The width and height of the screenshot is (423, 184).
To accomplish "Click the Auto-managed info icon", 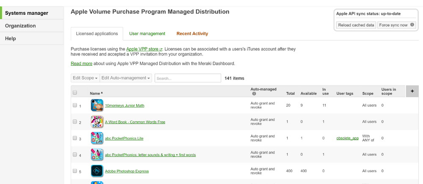I will [254, 94].
